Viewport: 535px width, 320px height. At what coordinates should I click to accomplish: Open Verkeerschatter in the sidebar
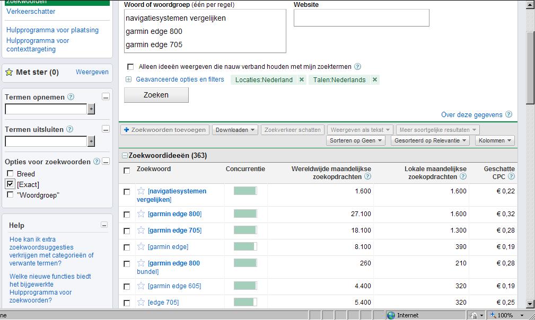point(31,11)
